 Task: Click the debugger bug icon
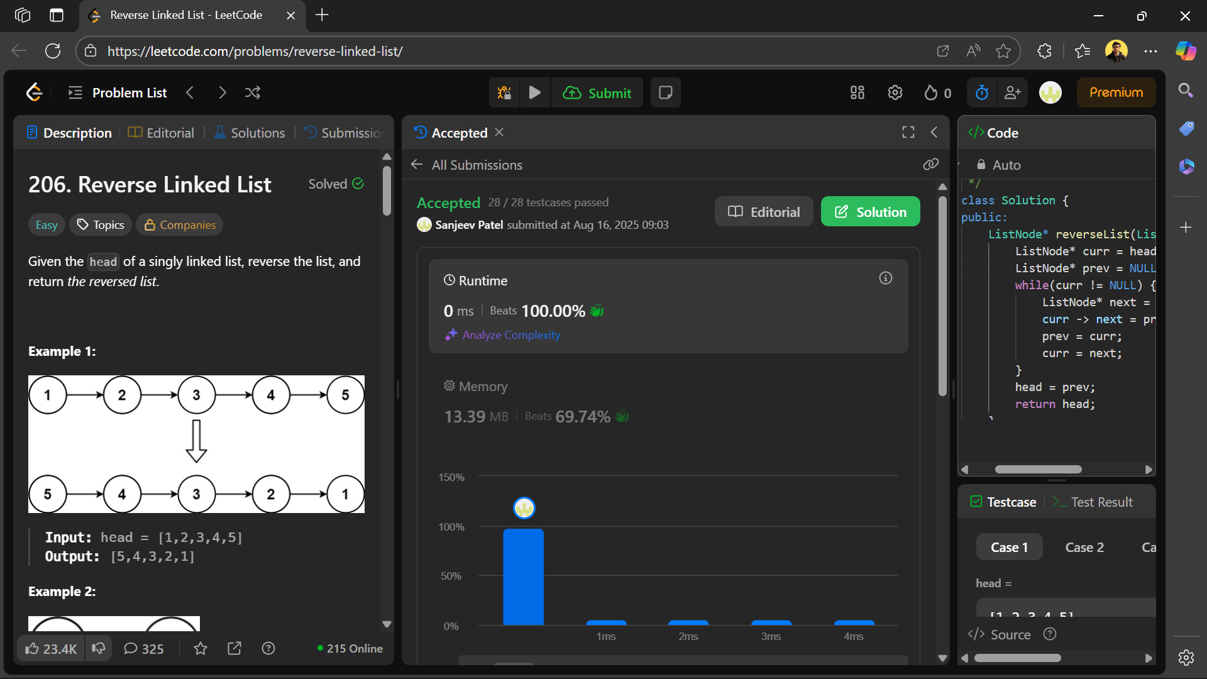click(x=504, y=93)
